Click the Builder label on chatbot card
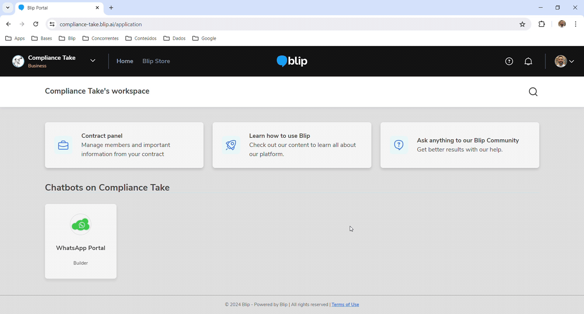Viewport: 584px width, 314px height. (x=81, y=263)
